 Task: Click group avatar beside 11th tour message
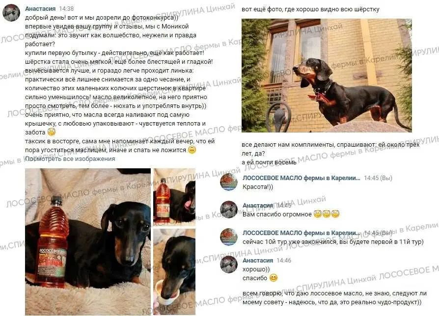pos(229,237)
